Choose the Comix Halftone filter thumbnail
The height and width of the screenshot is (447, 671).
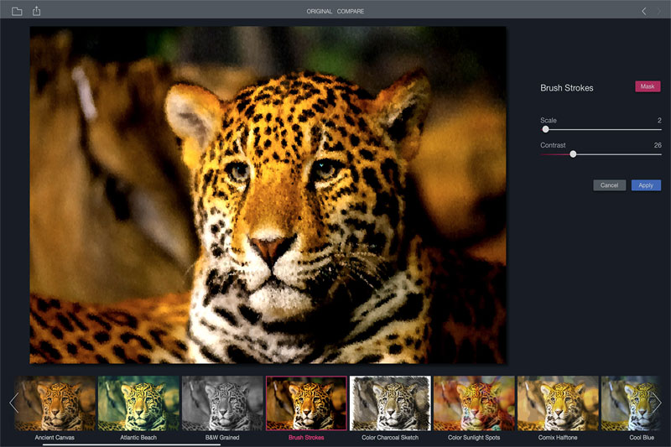point(558,403)
